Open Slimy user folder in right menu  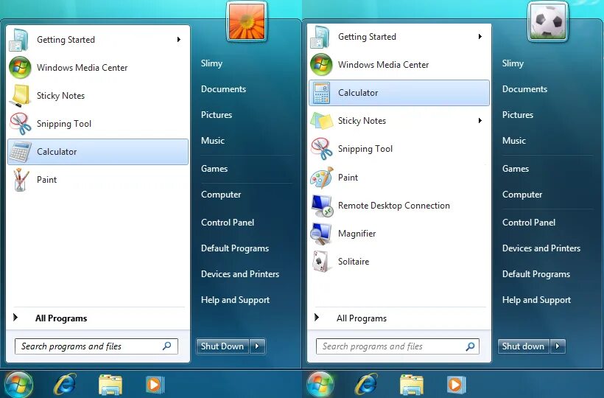pos(513,63)
